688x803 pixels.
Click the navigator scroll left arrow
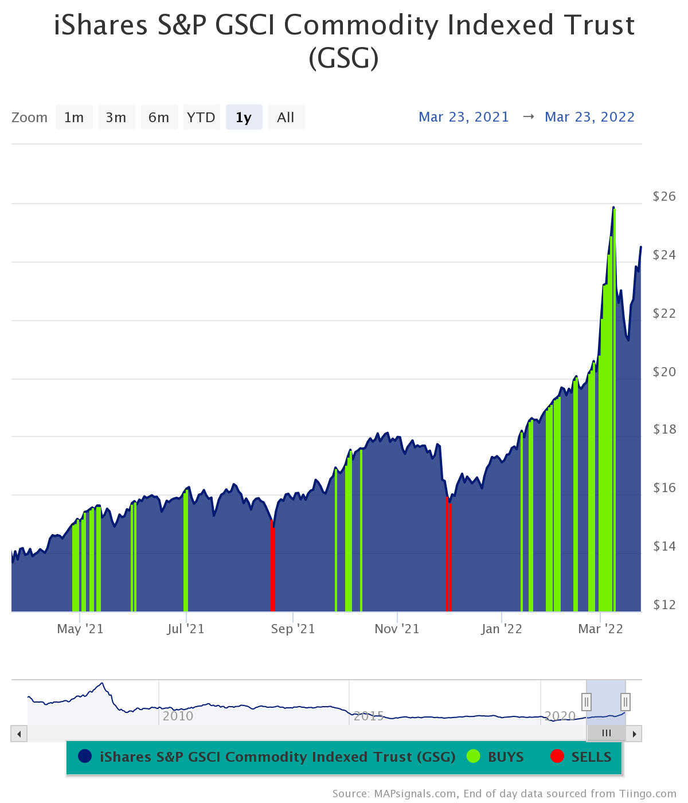pyautogui.click(x=19, y=734)
